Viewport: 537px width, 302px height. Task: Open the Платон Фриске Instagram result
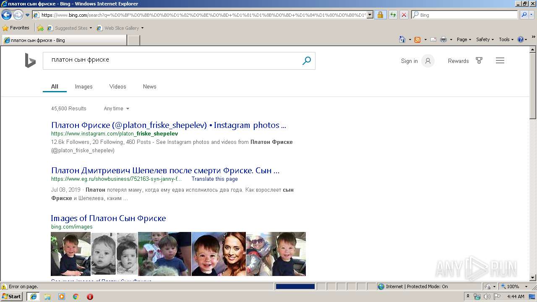(169, 125)
